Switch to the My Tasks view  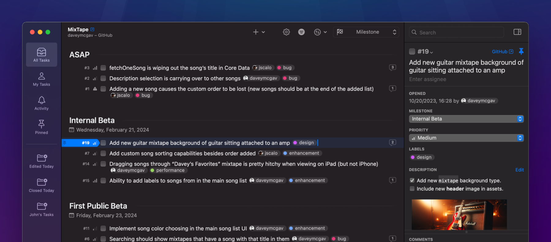(41, 79)
